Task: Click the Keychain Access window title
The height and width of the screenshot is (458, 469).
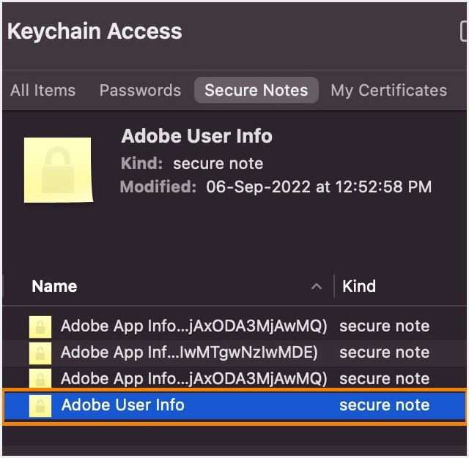Action: click(x=95, y=31)
